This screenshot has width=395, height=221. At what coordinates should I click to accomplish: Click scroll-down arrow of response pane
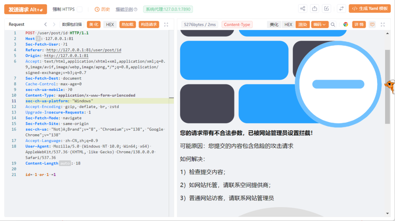point(387,213)
